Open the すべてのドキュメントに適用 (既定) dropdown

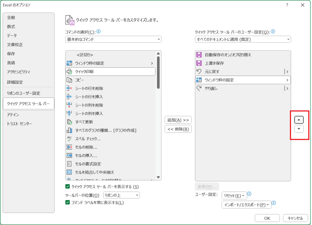coord(243,39)
